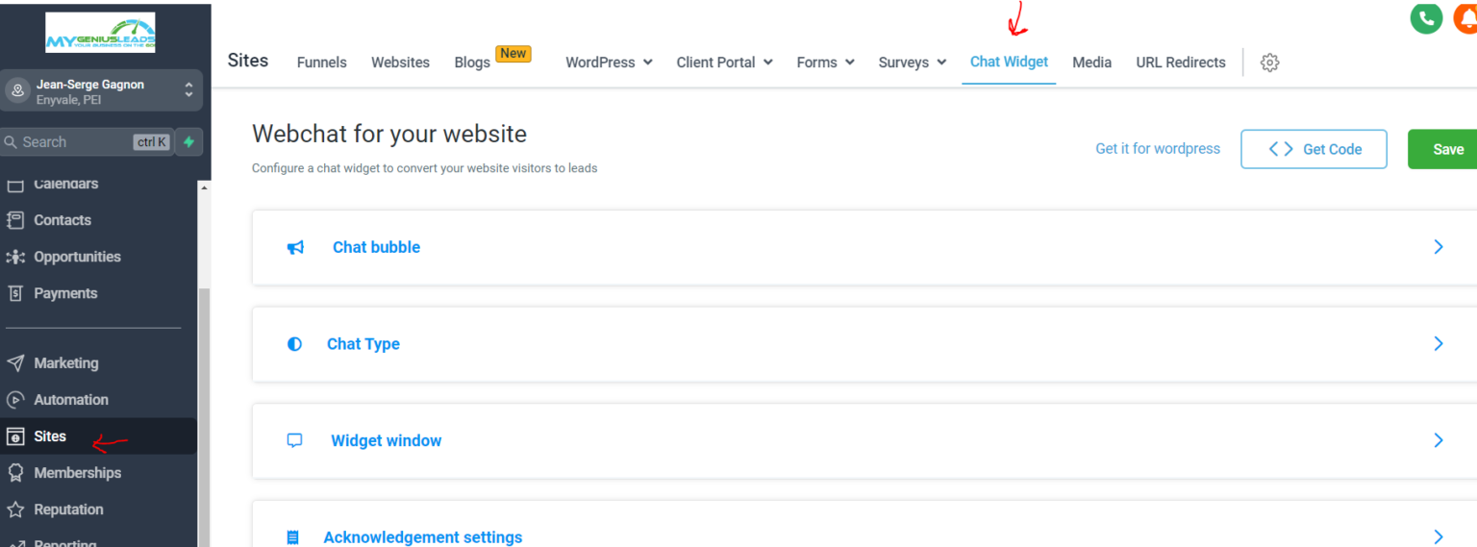Click the Chat bubble megaphone icon
This screenshot has height=547, width=1477.
click(295, 247)
